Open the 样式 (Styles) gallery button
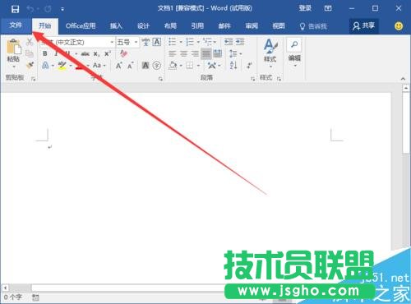Image resolution: width=411 pixels, height=304 pixels. 270,53
